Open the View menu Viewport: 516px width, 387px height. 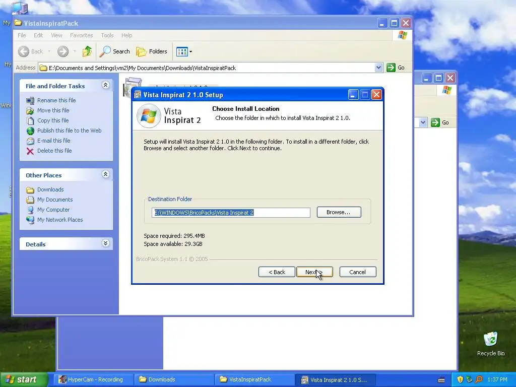(56, 35)
